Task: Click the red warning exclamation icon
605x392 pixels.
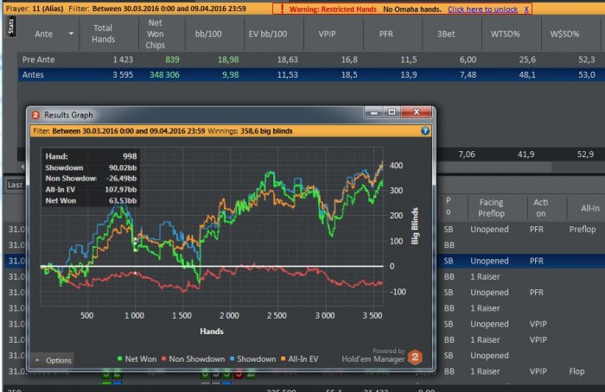Action: pyautogui.click(x=282, y=9)
